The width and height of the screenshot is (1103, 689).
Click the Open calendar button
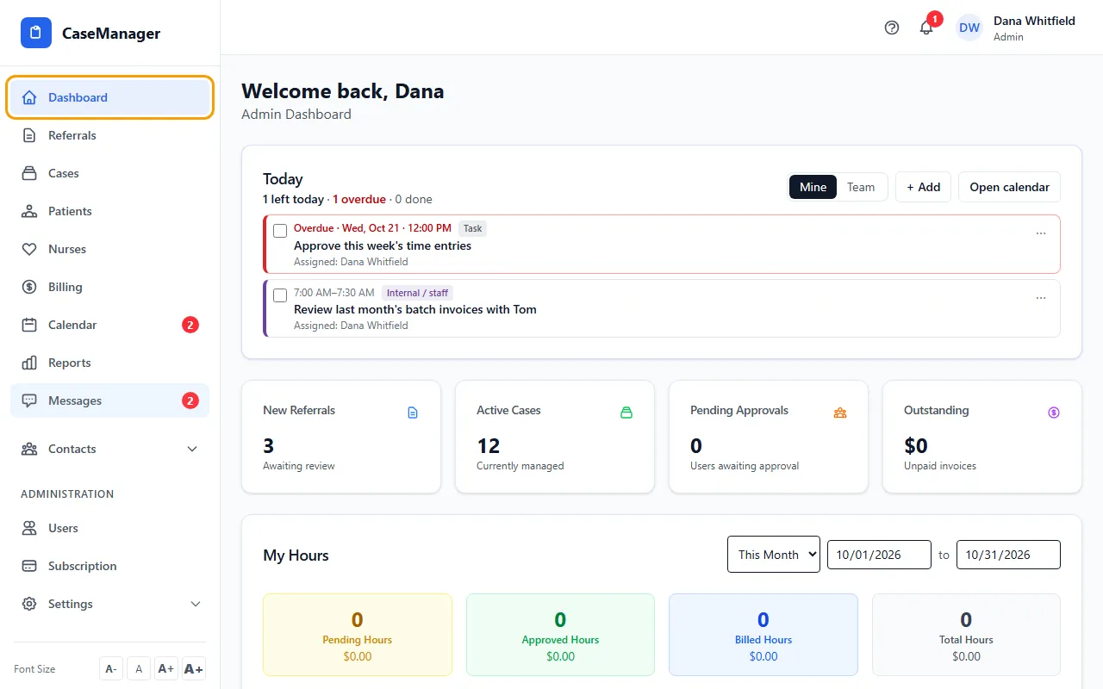[1009, 187]
